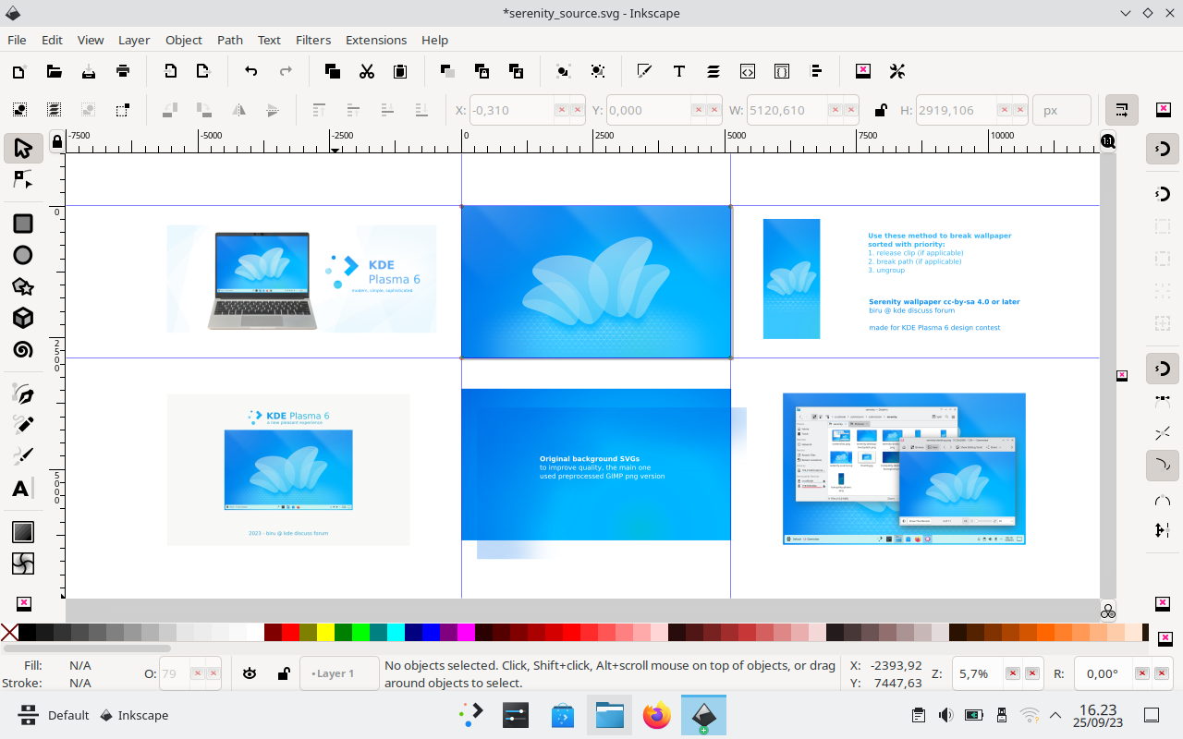Click the Open file icon
This screenshot has width=1183, height=739.
point(54,71)
